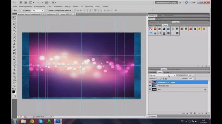Image resolution: width=222 pixels, height=124 pixels.
Task: Select the Quick Selection tool
Action: tap(14, 27)
